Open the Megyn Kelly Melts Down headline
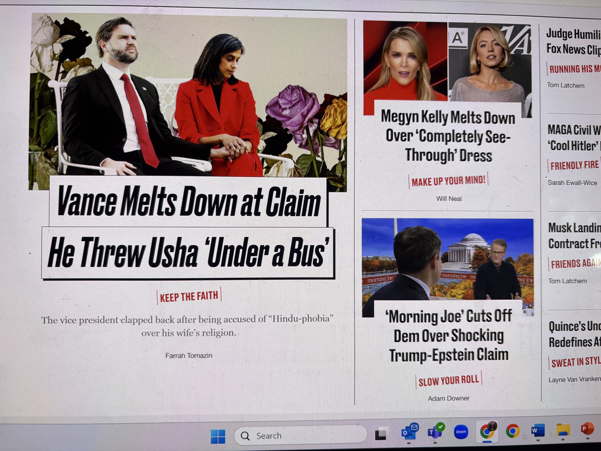This screenshot has width=601, height=451. (448, 137)
